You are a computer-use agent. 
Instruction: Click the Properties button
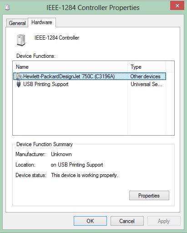click(x=149, y=196)
